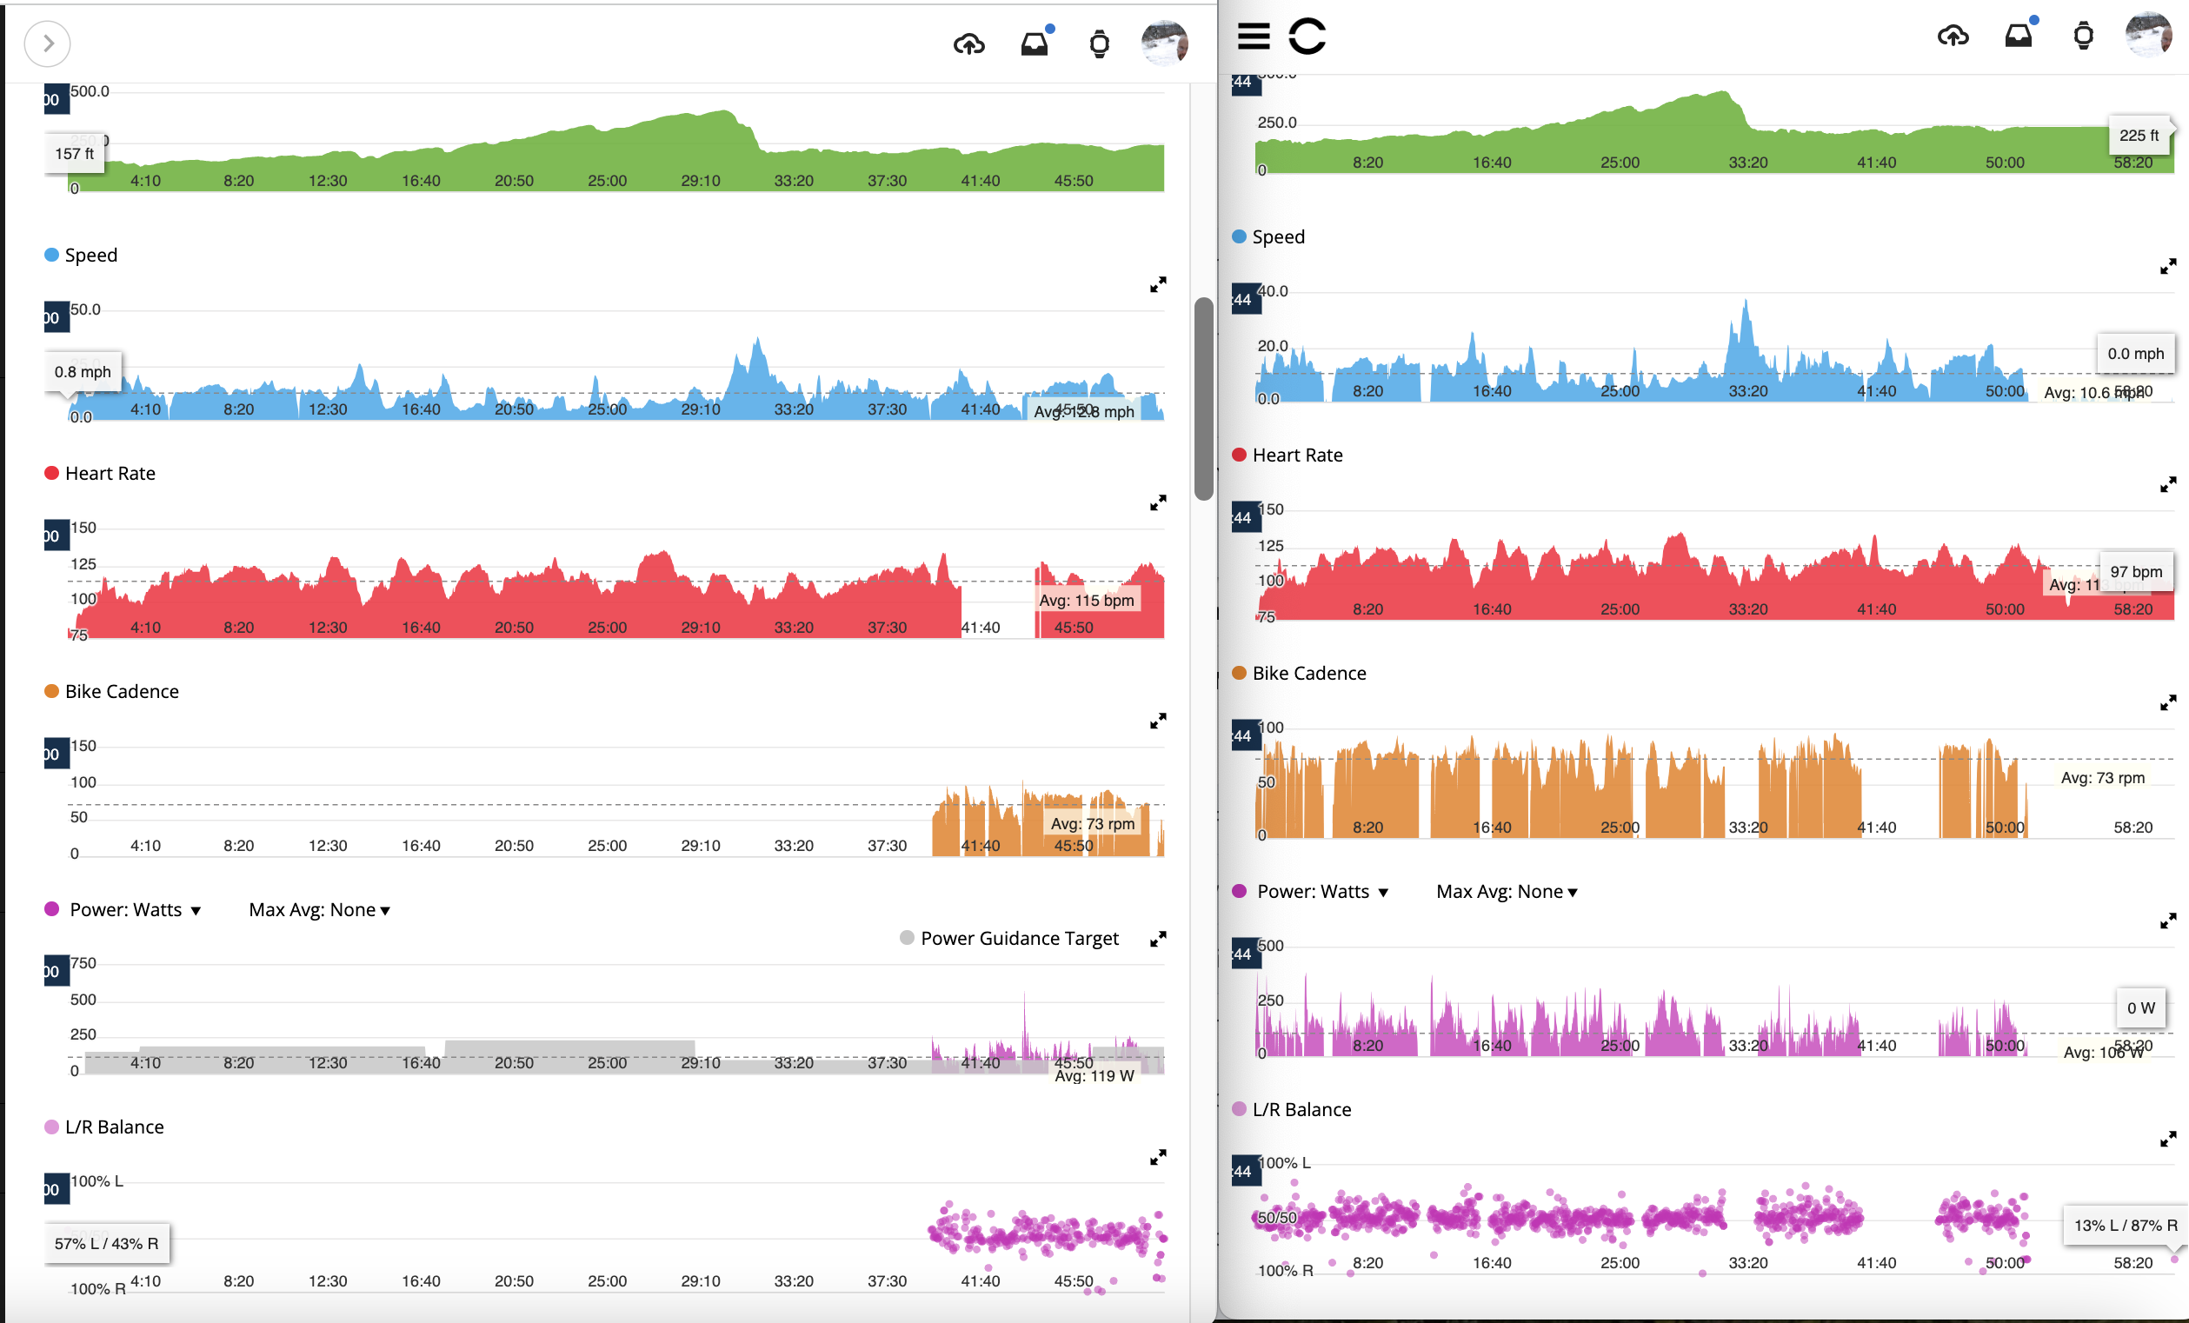Click the left window vertical scrollbar thumb
This screenshot has width=2189, height=1323.
1204,399
